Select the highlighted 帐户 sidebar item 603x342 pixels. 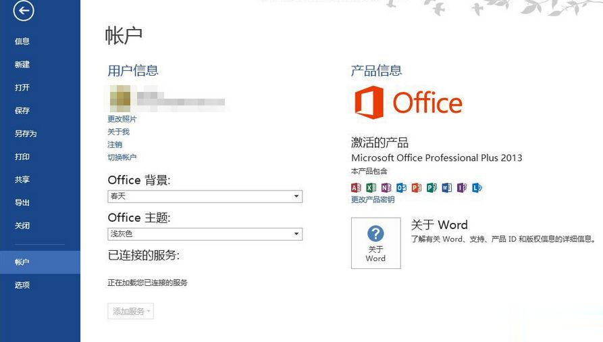(x=40, y=262)
